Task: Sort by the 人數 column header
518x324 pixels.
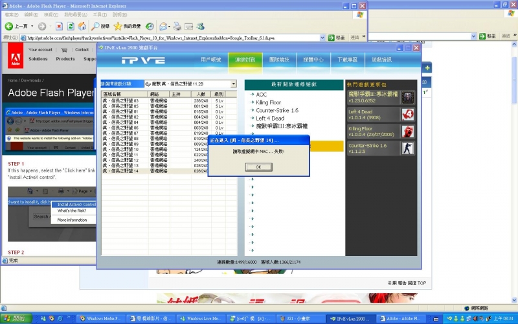Action: [x=201, y=94]
